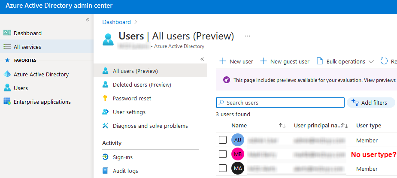This screenshot has width=397, height=178.
Task: Collapse the main left sidebar
Action: 88,20
